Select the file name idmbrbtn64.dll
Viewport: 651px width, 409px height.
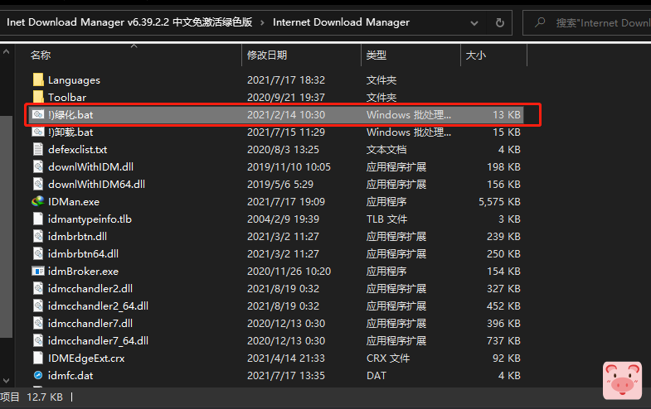pyautogui.click(x=83, y=254)
